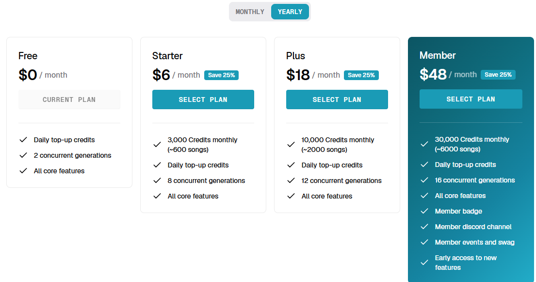This screenshot has height=282, width=536.
Task: Click checkmark beside 2 concurrent generations
Action: click(x=23, y=155)
